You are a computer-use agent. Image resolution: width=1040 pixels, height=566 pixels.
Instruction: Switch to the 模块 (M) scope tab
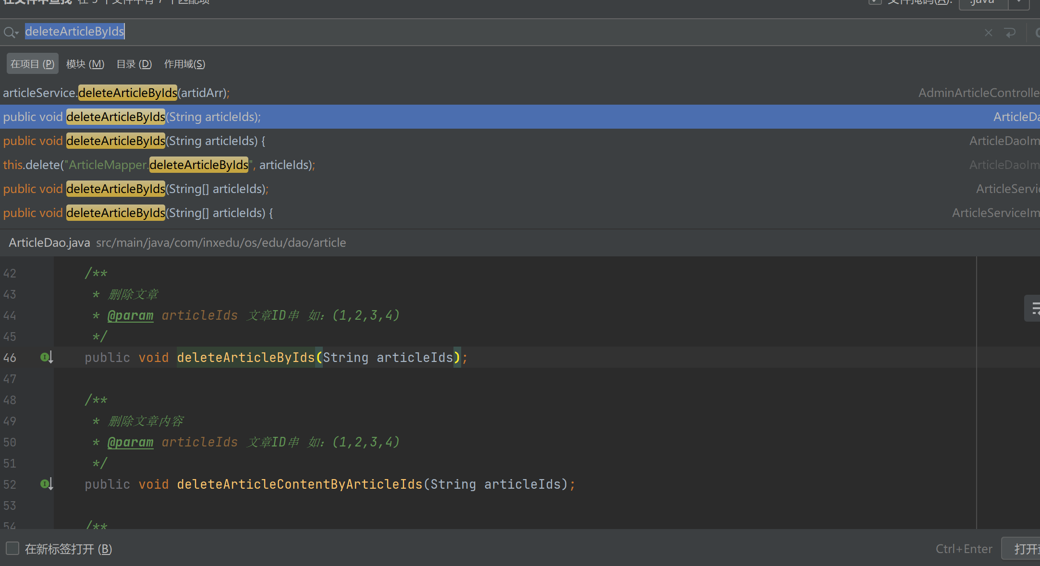(x=85, y=64)
